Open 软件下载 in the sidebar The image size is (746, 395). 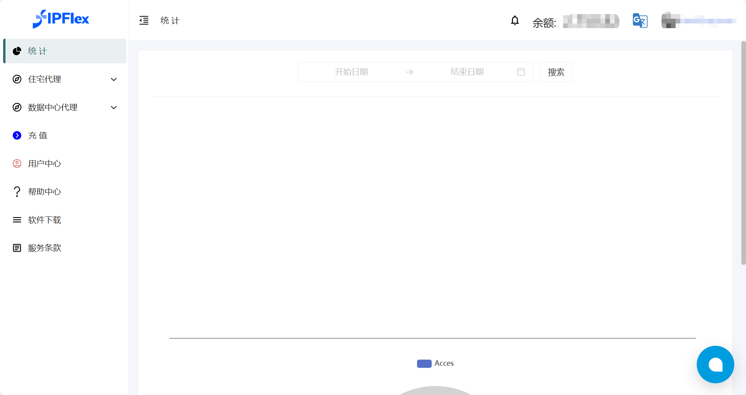tap(44, 220)
